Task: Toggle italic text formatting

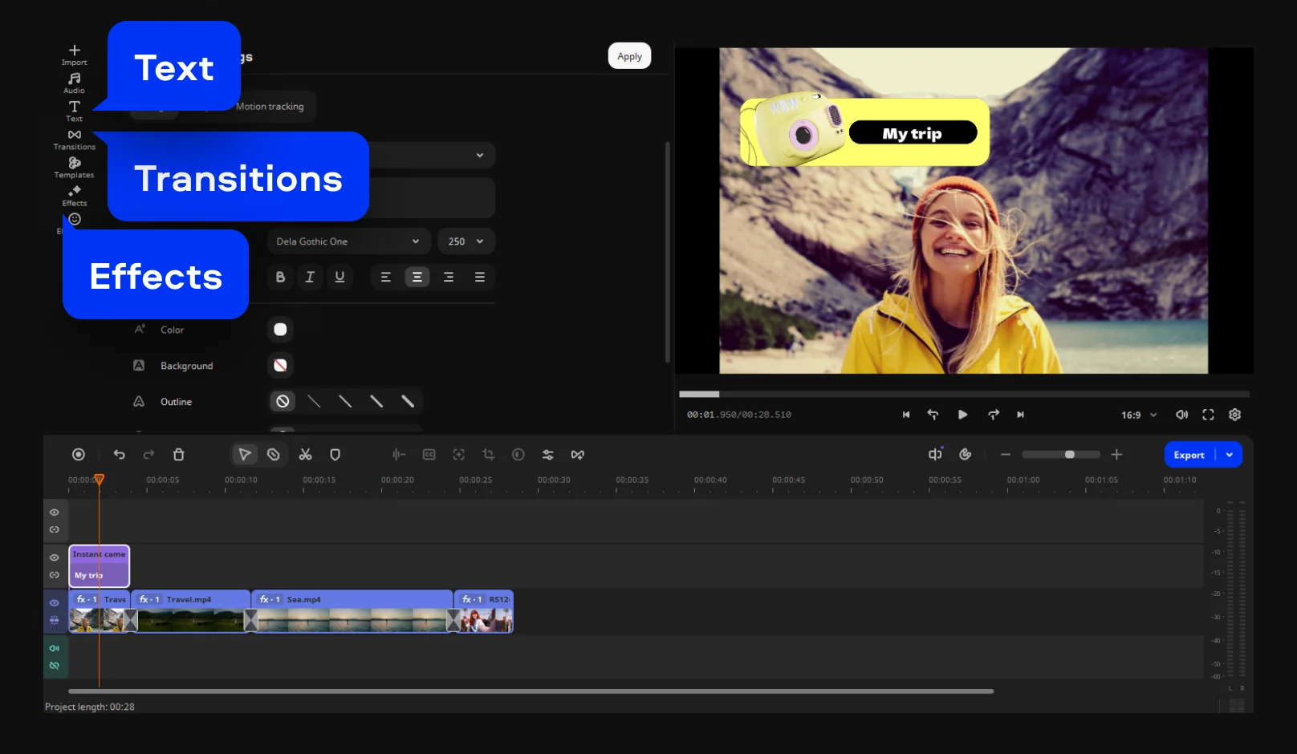Action: tap(310, 277)
